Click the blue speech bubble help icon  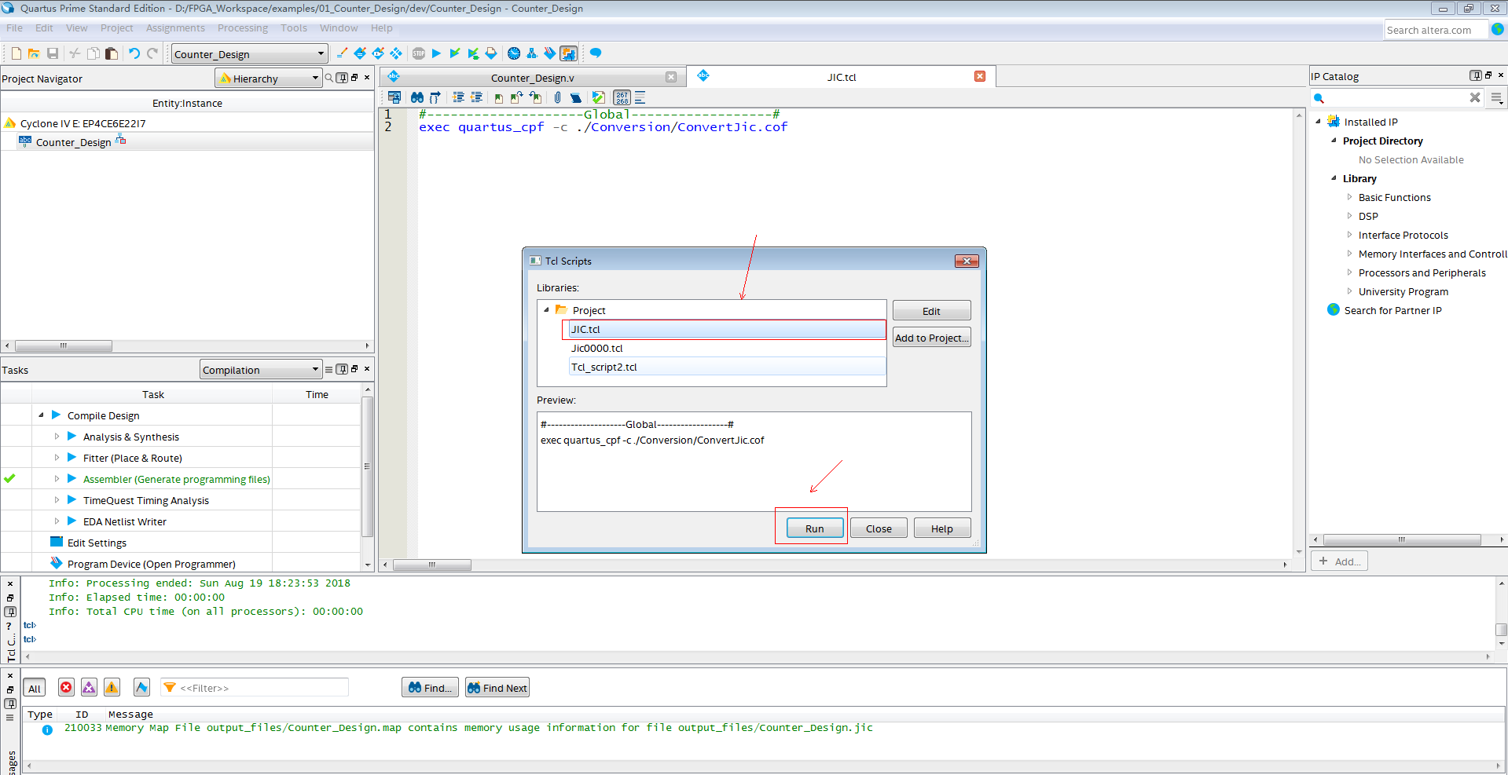point(596,53)
